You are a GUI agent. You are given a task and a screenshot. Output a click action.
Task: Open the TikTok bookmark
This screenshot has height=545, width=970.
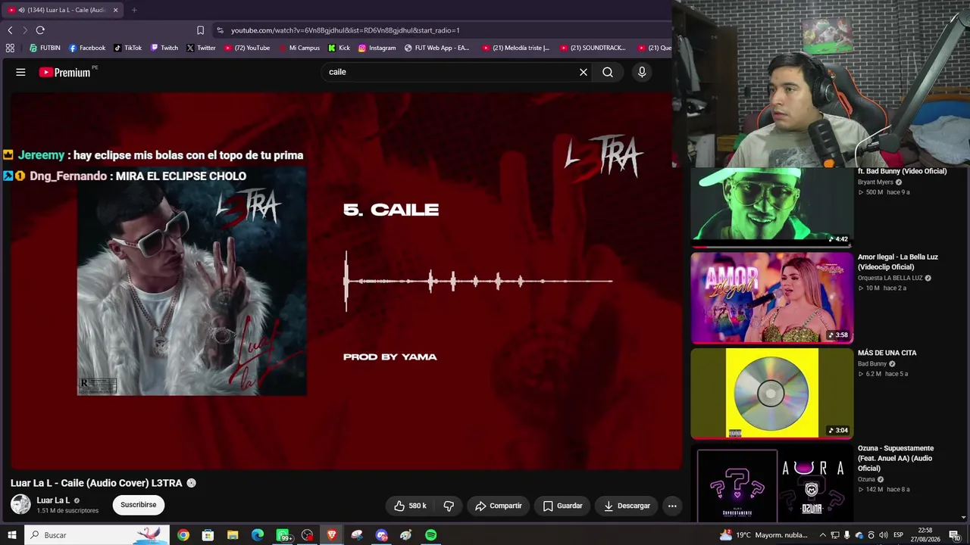tap(127, 48)
